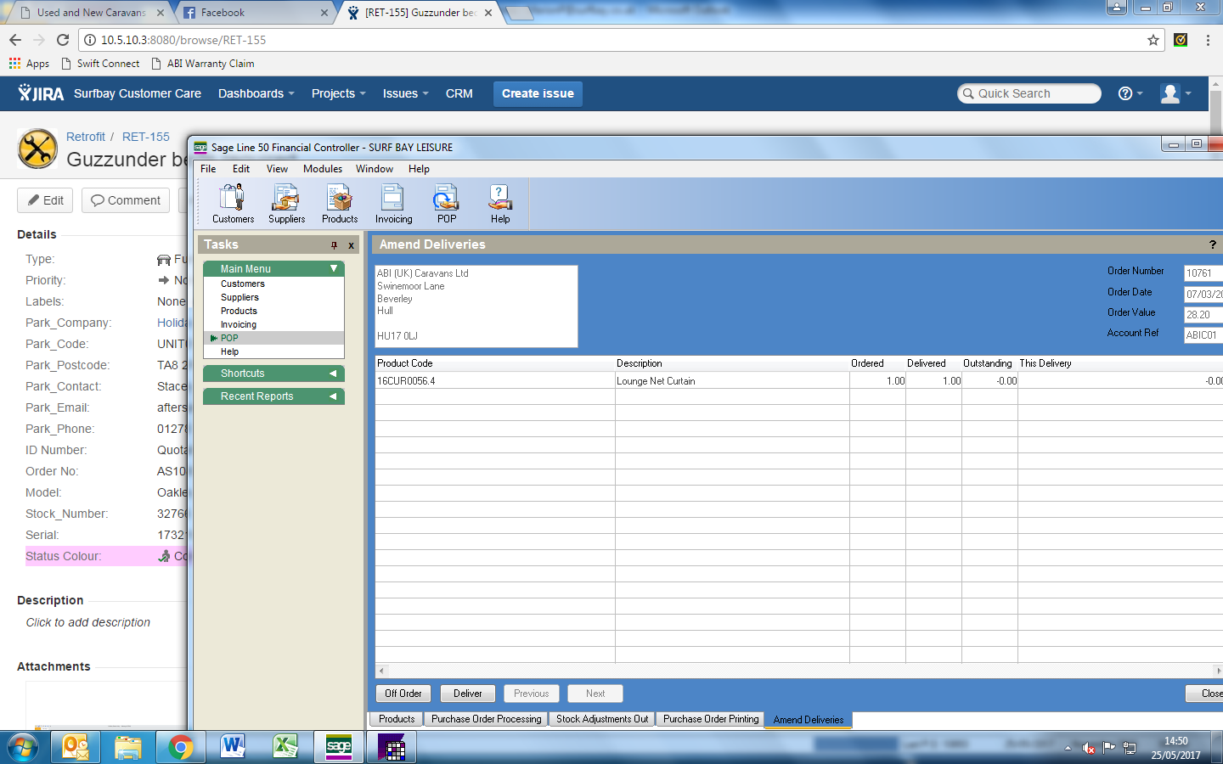This screenshot has width=1223, height=764.
Task: Open the Customers module icon
Action: [x=233, y=204]
